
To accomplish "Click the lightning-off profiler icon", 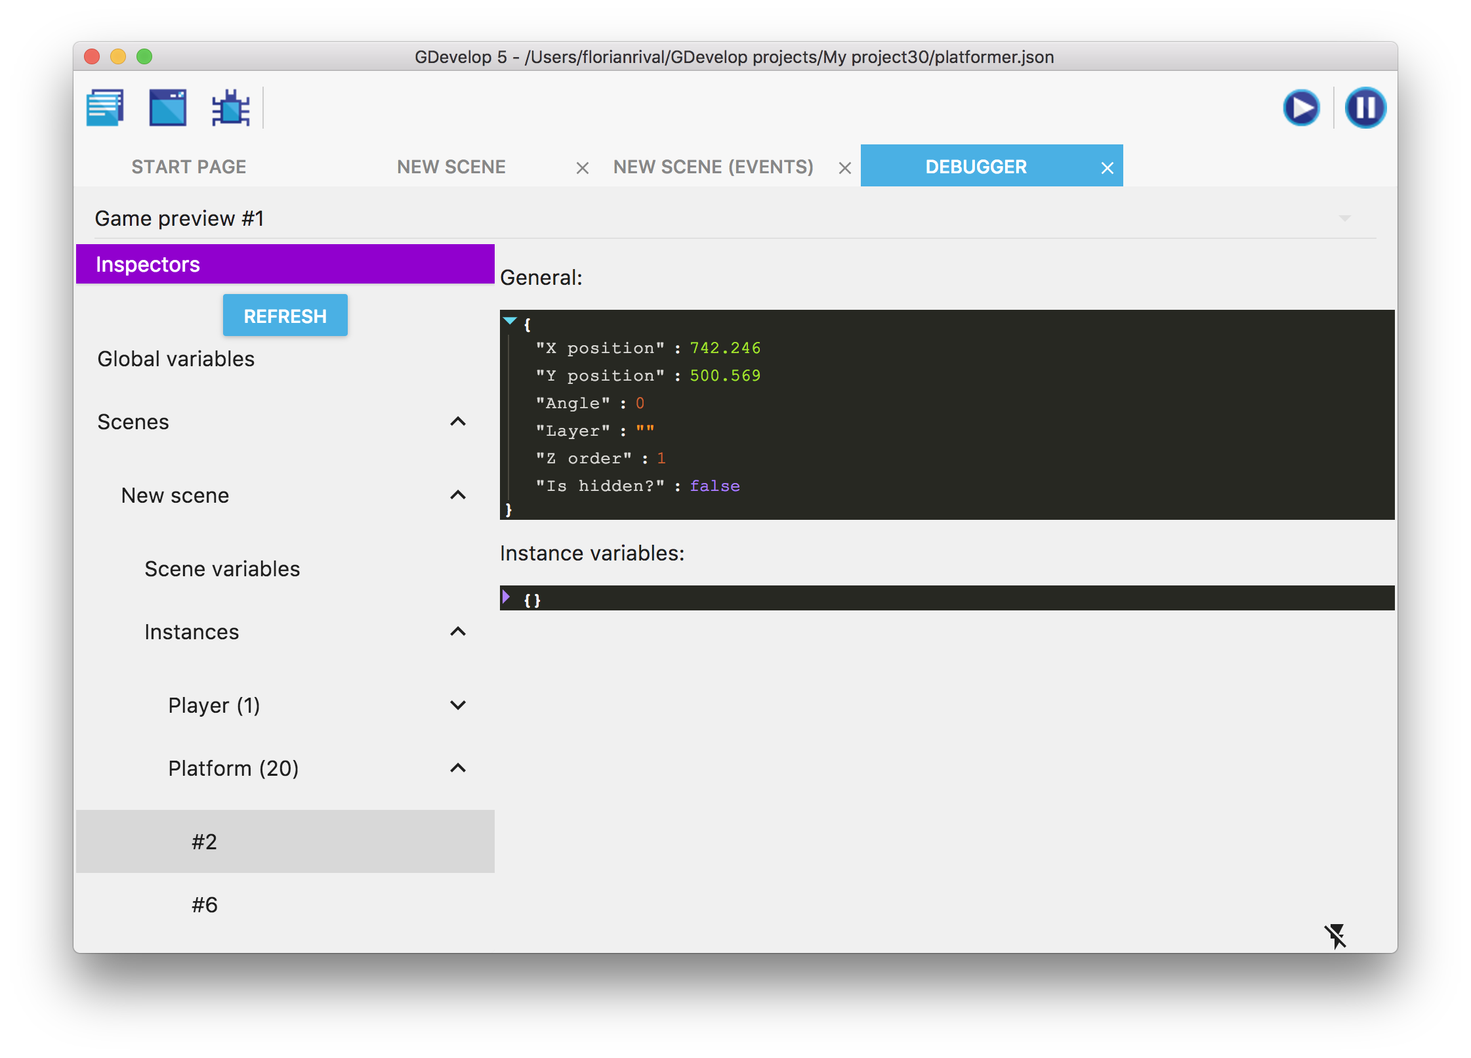I will [x=1335, y=936].
